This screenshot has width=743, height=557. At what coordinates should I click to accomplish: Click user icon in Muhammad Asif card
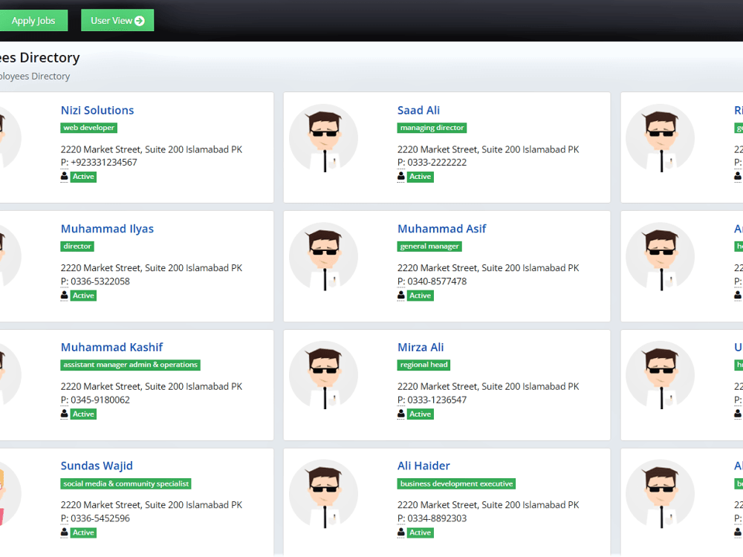401,296
